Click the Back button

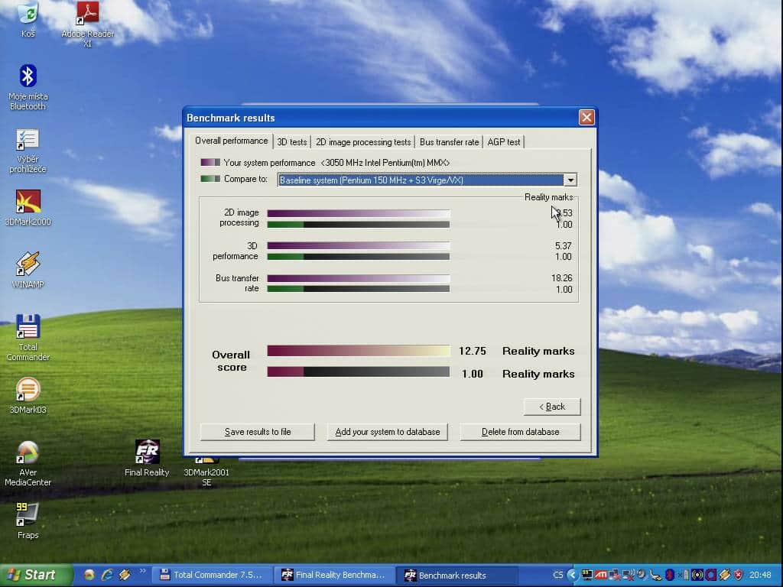[x=552, y=407]
